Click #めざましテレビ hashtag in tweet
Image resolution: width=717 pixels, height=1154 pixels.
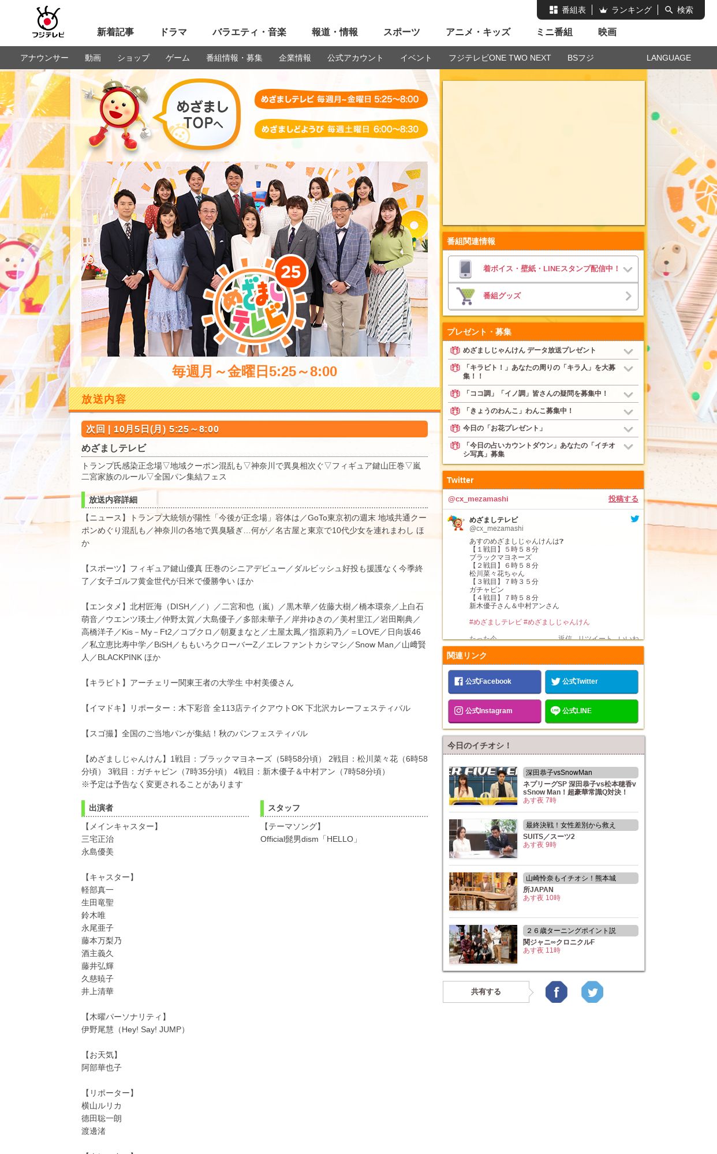tap(495, 622)
